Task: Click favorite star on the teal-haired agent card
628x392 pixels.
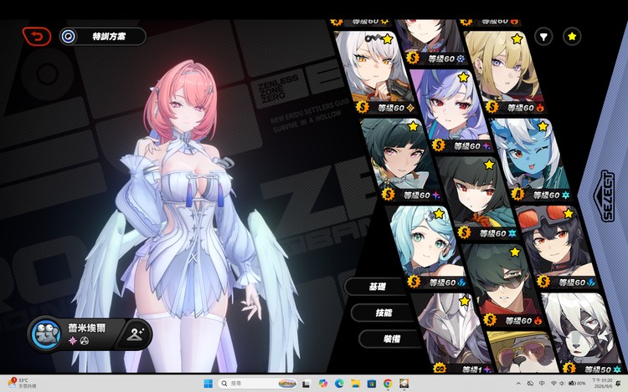Action: click(439, 214)
